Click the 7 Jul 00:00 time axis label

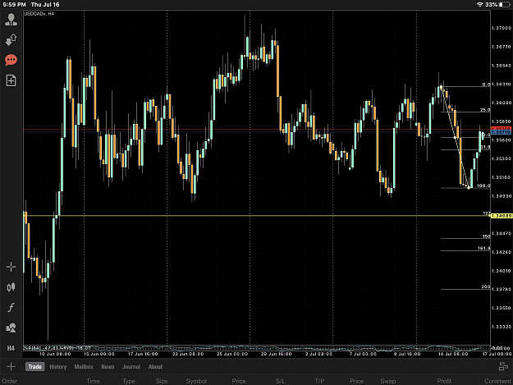(363, 354)
